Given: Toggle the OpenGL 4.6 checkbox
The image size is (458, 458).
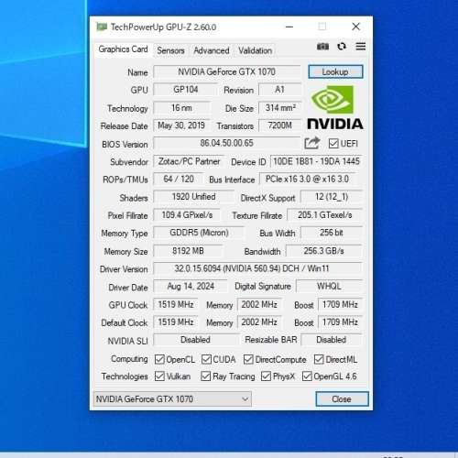Looking at the screenshot, I should (x=307, y=376).
